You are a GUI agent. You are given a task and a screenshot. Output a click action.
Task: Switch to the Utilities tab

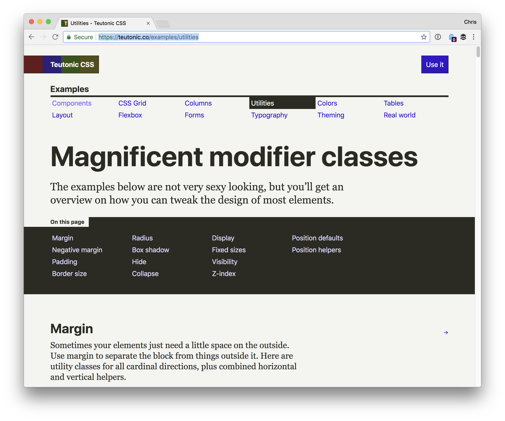pos(262,103)
